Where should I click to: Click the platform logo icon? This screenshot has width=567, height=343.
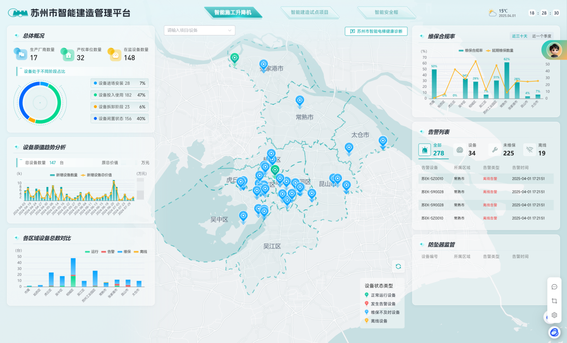[x=17, y=13]
